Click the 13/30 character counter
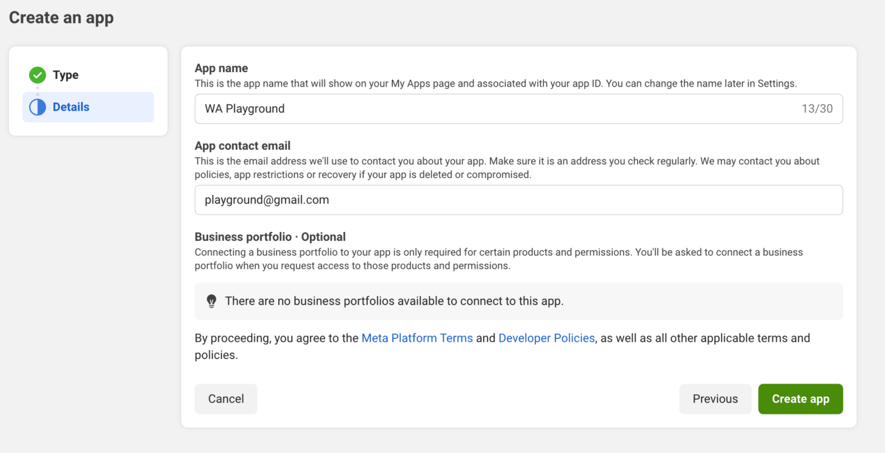Viewport: 885px width, 453px height. point(817,109)
